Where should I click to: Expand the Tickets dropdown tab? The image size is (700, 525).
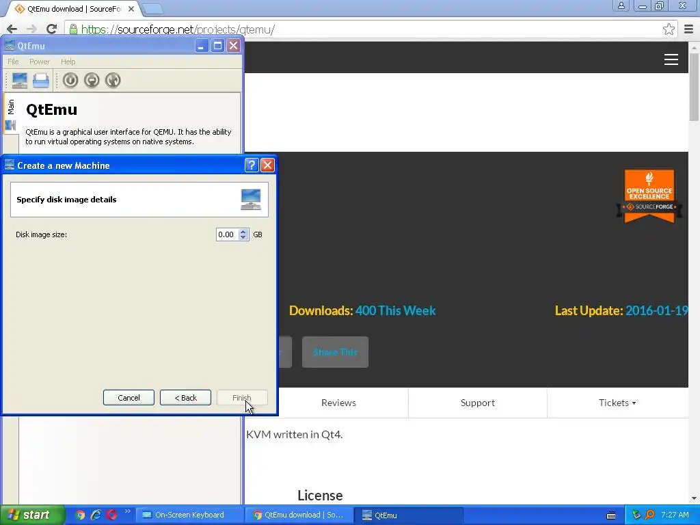[x=617, y=403]
